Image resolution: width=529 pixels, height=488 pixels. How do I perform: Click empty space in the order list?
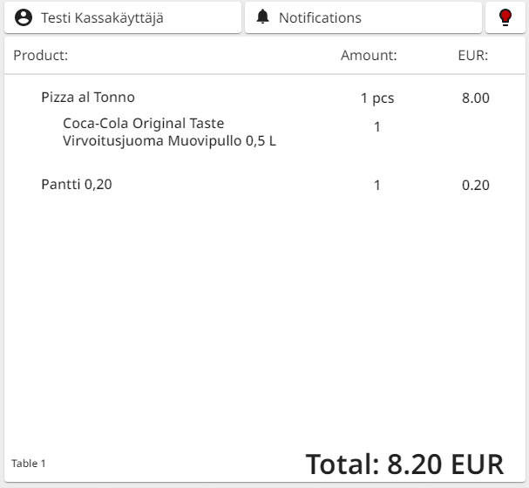261,322
